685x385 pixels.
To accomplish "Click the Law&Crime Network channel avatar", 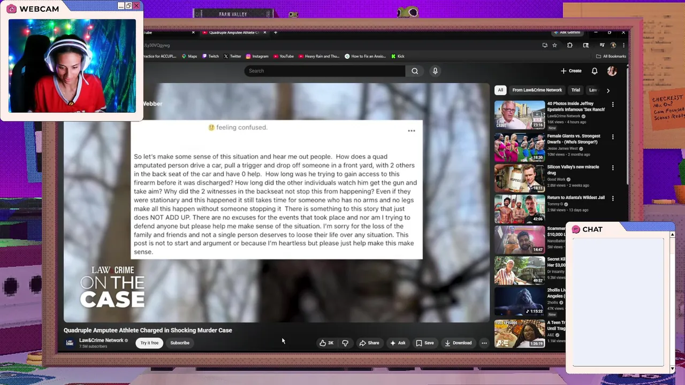I will 70,343.
